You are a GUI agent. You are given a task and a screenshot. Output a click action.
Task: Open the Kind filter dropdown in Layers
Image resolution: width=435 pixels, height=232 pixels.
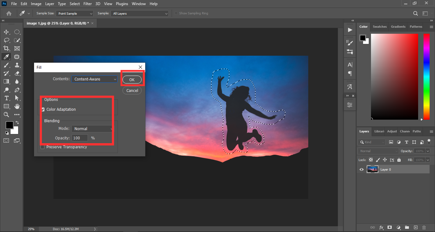(371, 142)
